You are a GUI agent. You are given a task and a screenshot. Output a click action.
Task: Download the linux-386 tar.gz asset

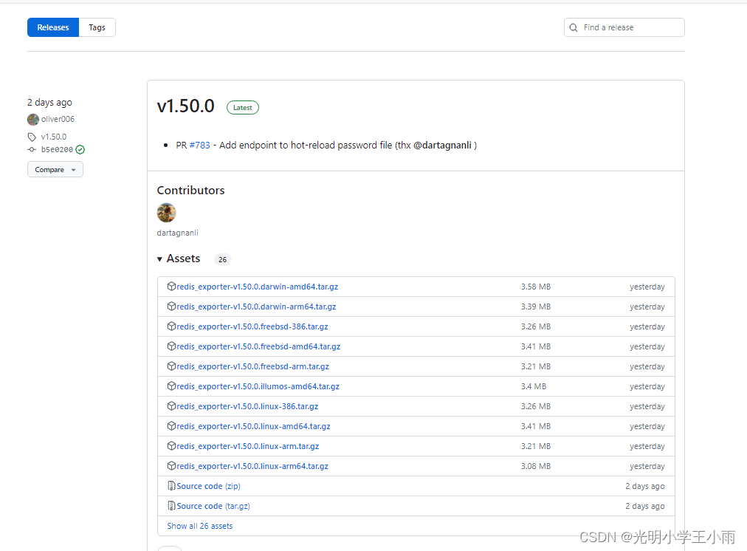tap(248, 407)
